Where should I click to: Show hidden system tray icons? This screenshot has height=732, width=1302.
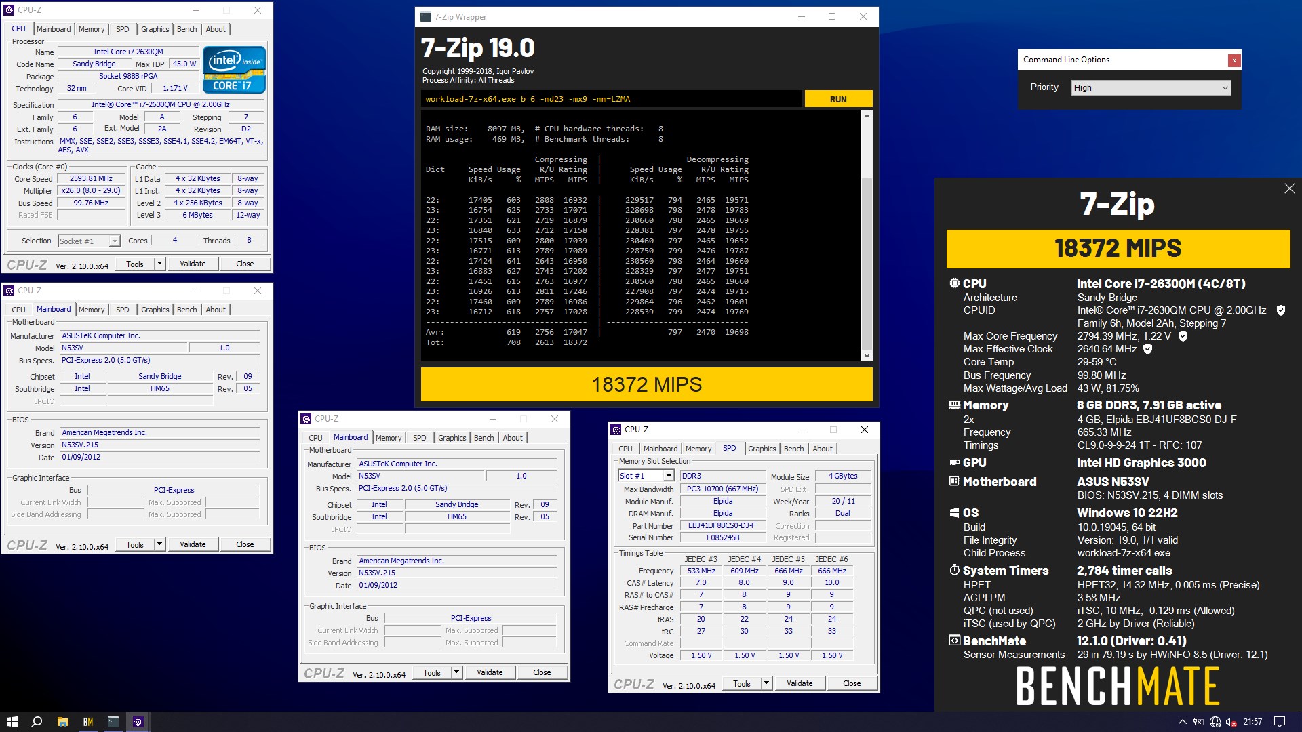pos(1182,722)
